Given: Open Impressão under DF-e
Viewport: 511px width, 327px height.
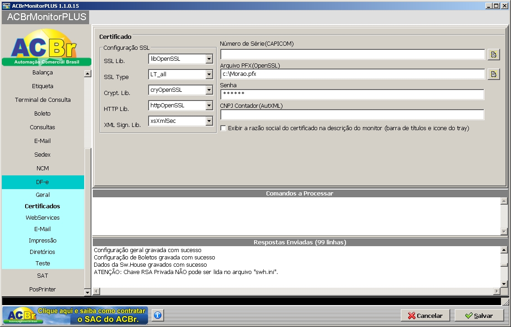Looking at the screenshot, I should [x=43, y=240].
